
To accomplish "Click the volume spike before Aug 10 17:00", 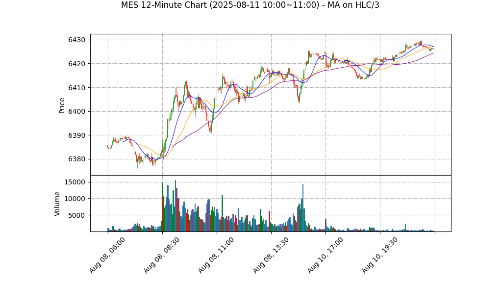I will (303, 208).
